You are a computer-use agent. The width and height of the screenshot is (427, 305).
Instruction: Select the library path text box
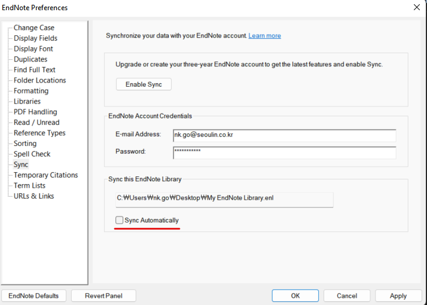coord(224,200)
